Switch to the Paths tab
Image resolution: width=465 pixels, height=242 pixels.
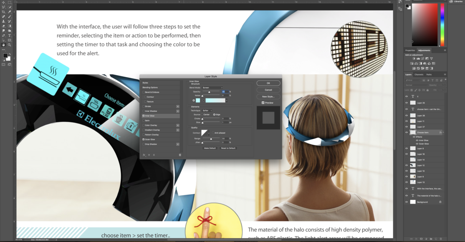click(x=429, y=75)
